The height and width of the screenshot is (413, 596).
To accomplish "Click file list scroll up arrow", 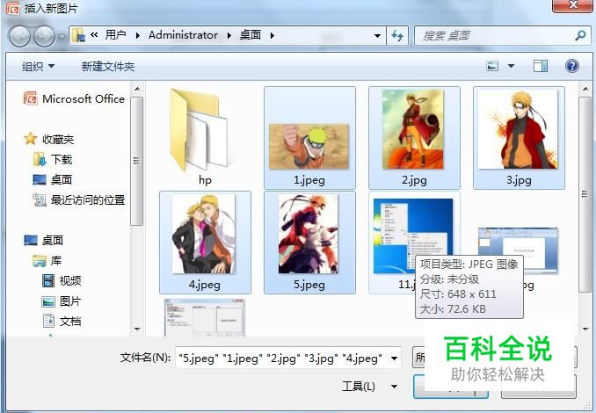I will [x=585, y=90].
